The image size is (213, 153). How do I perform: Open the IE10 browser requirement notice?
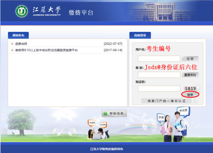[x=46, y=50]
